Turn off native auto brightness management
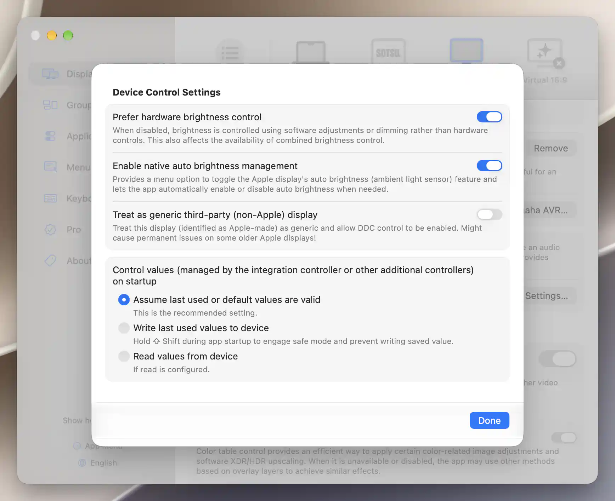The width and height of the screenshot is (615, 501). tap(489, 166)
